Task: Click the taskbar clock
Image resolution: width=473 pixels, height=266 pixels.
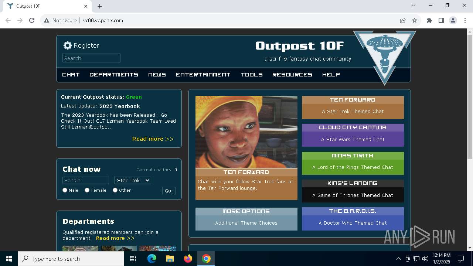Action: (442, 259)
